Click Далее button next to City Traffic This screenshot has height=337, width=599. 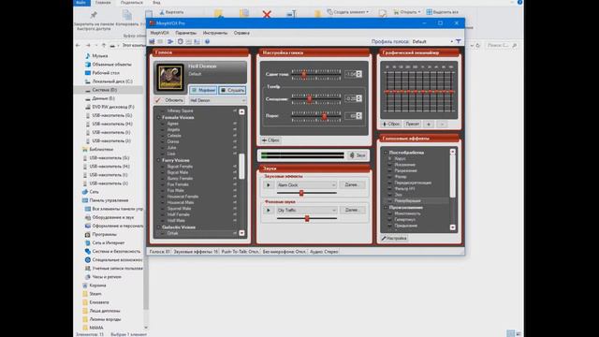[x=352, y=210]
